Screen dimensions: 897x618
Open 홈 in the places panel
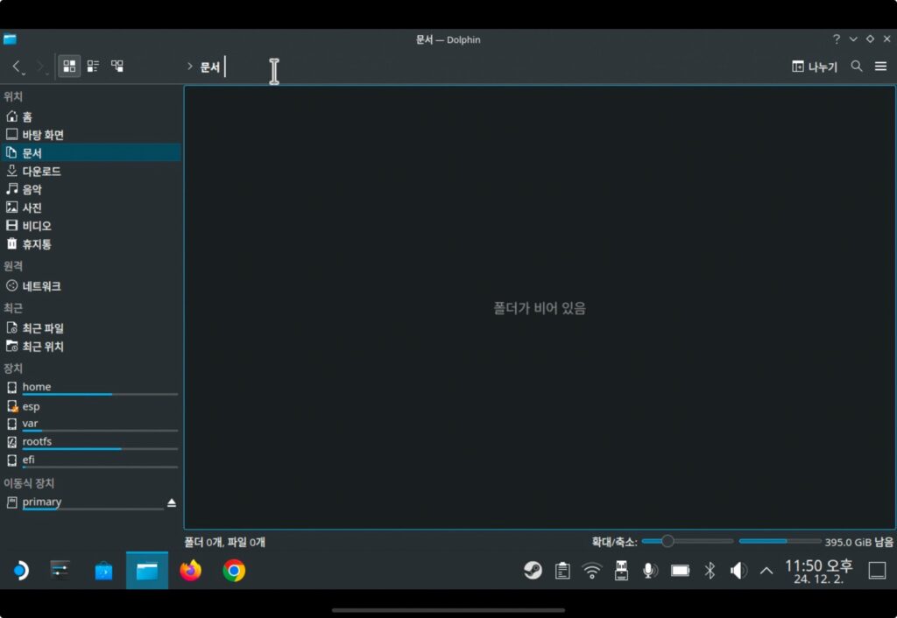(x=91, y=116)
